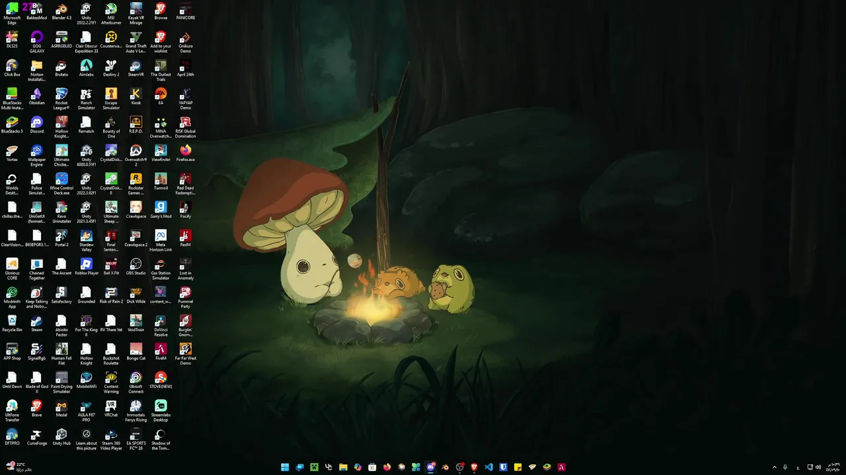The image size is (846, 475).
Task: Expand the hidden system tray icons
Action: click(x=775, y=467)
